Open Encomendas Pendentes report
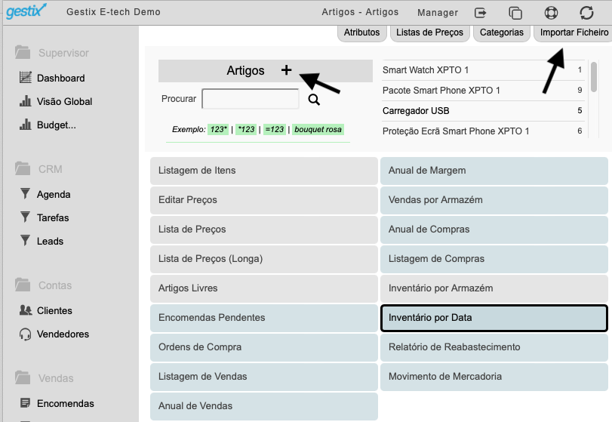This screenshot has width=612, height=422. pyautogui.click(x=264, y=318)
